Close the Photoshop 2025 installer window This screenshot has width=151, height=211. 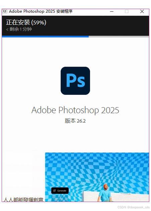[x=142, y=12]
